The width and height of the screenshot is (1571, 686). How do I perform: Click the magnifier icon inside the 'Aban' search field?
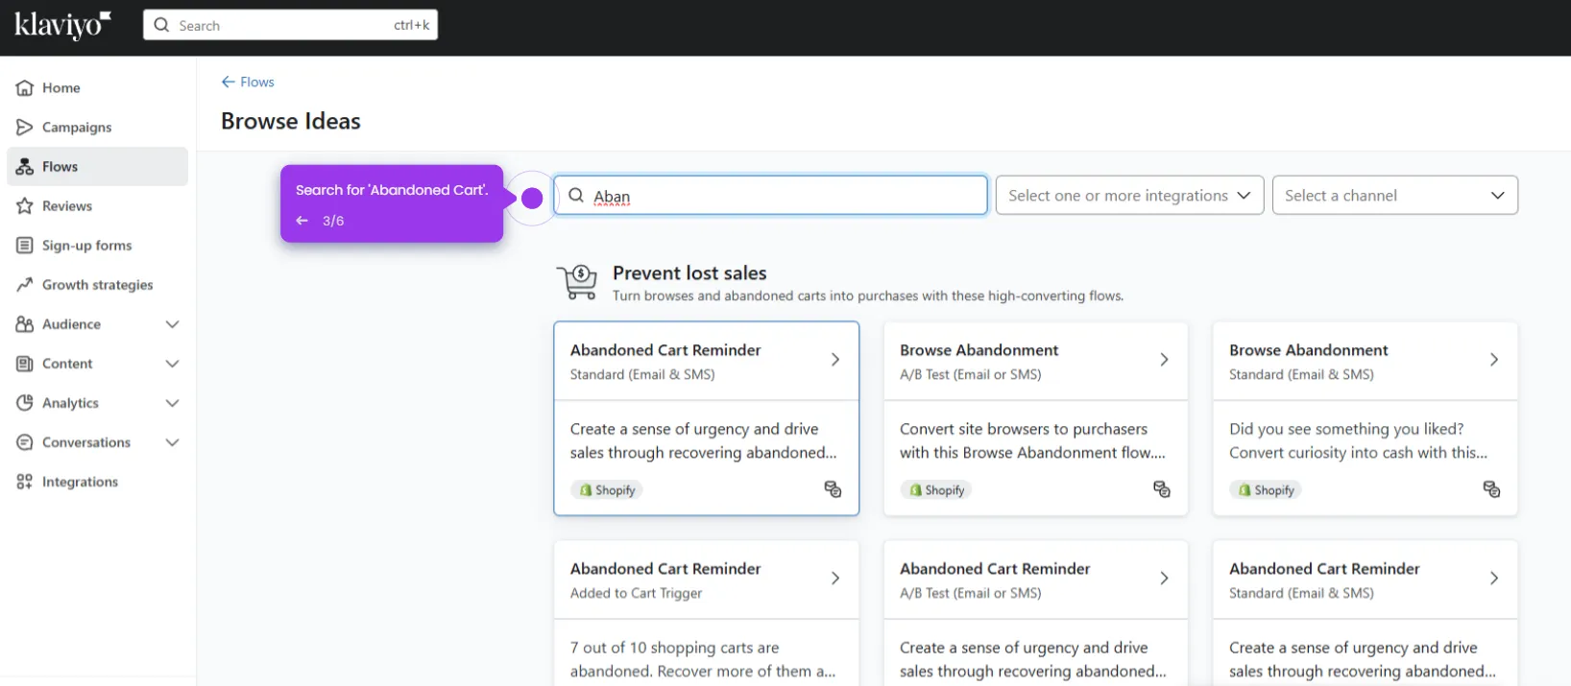coord(576,196)
